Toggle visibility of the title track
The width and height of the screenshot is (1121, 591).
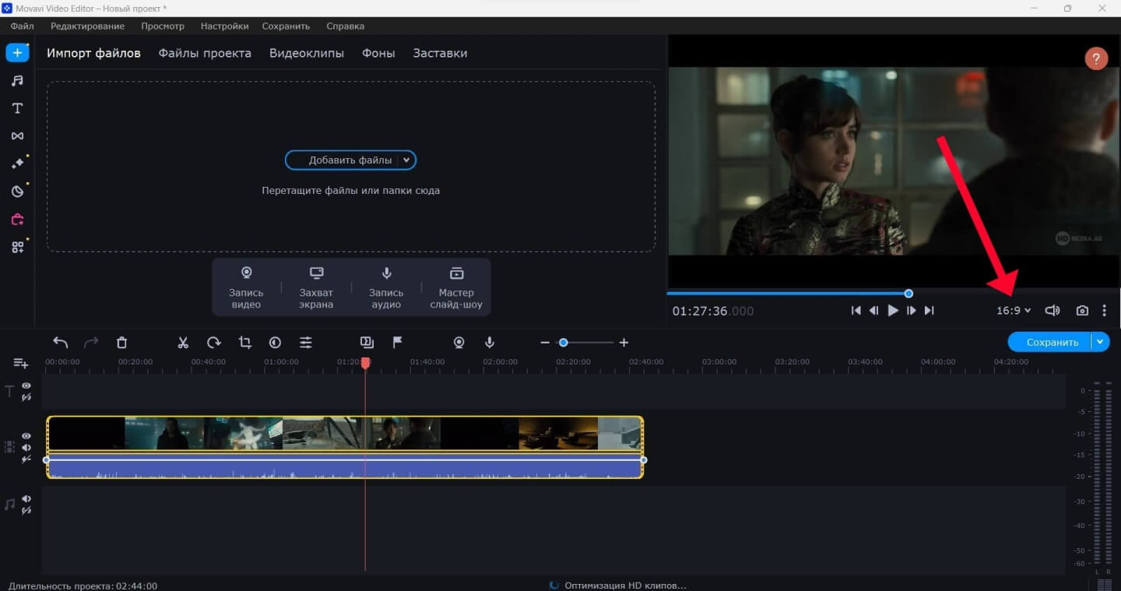(26, 385)
